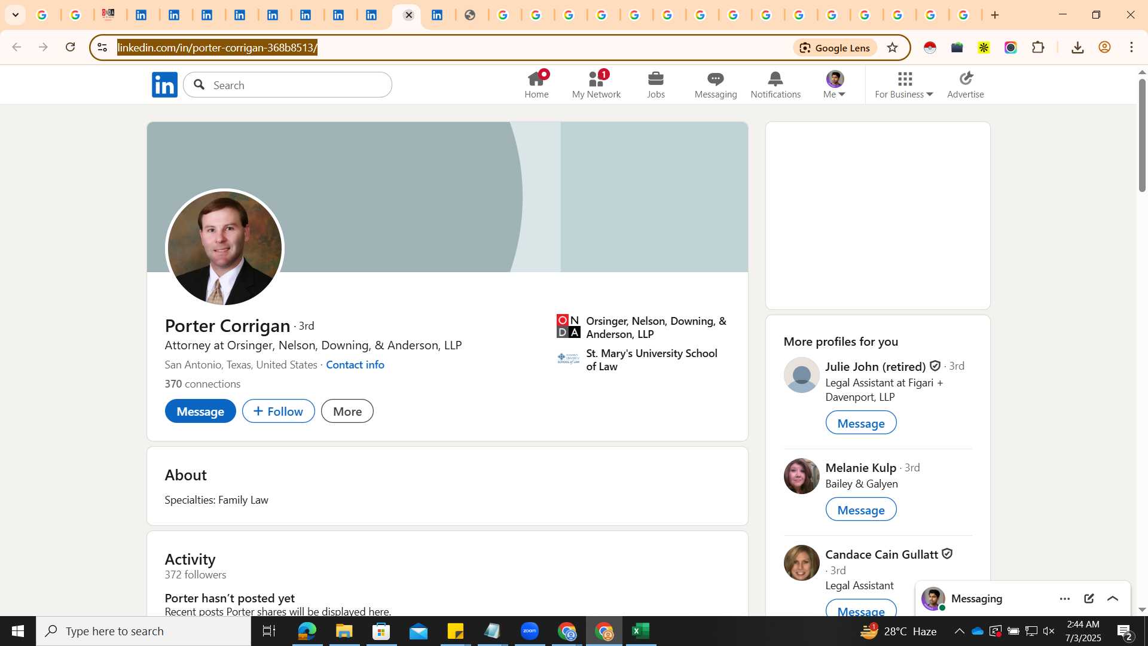The width and height of the screenshot is (1148, 646).
Task: Open Candace Cain Gullatt's profile
Action: [882, 554]
